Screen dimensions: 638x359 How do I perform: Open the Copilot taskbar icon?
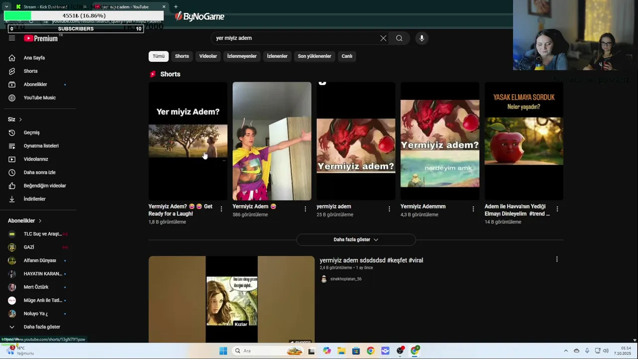tap(327, 351)
